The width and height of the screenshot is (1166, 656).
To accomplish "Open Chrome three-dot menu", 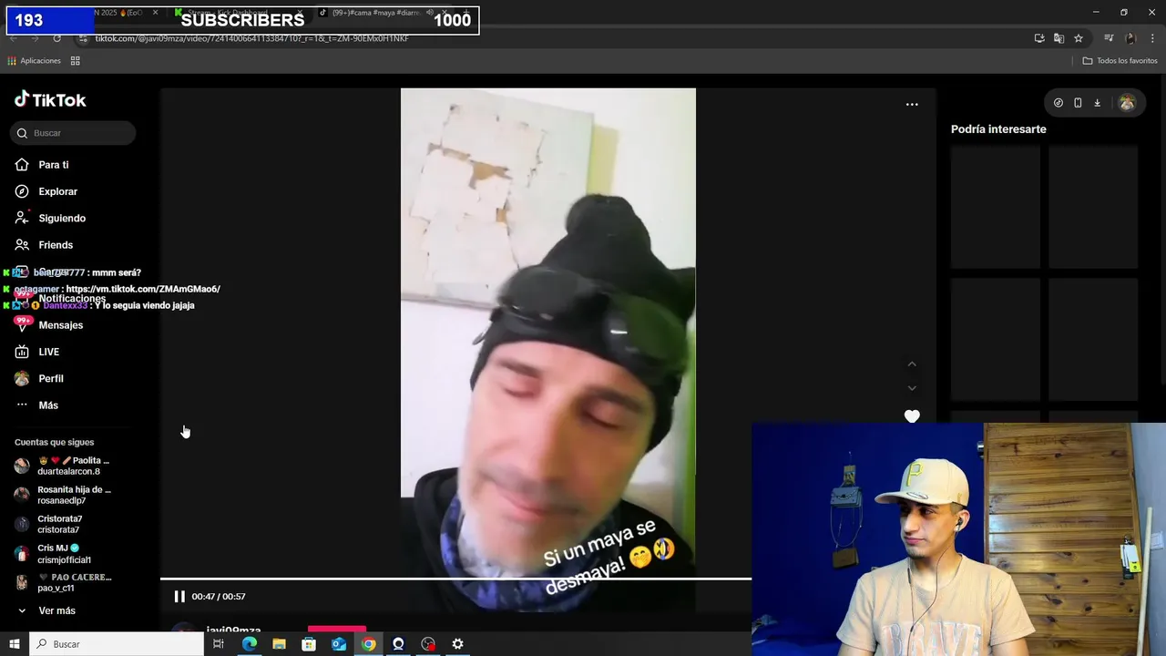I will [x=1153, y=38].
